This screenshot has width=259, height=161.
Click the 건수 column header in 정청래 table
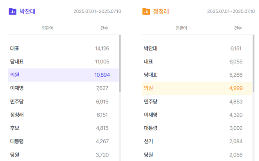pos(238,28)
